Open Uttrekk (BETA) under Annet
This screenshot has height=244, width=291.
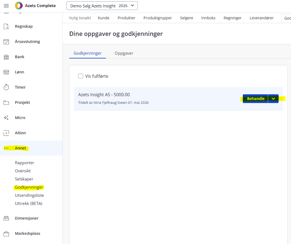[29, 203]
